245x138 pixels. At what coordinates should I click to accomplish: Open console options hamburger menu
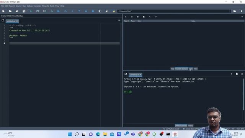coord(242,74)
